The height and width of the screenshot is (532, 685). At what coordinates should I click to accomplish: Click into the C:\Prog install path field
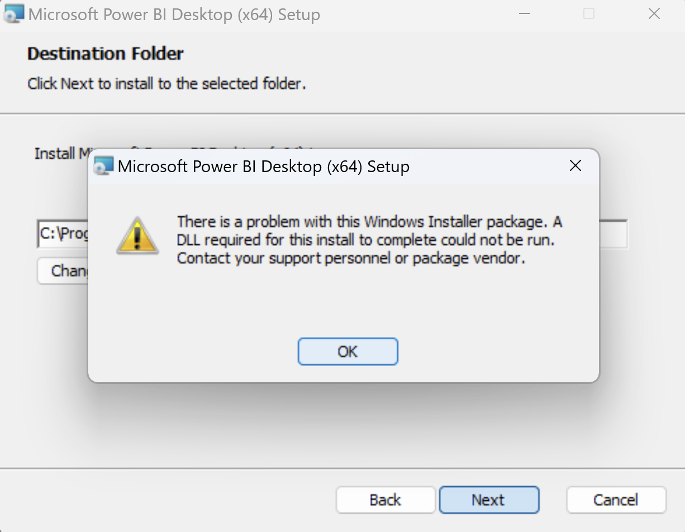pos(63,234)
